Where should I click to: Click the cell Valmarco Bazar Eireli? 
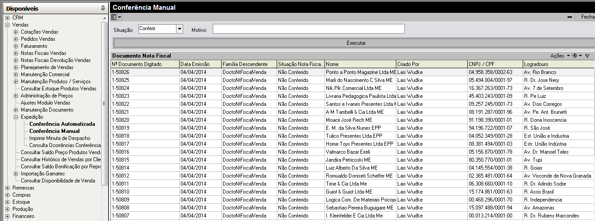point(360,151)
